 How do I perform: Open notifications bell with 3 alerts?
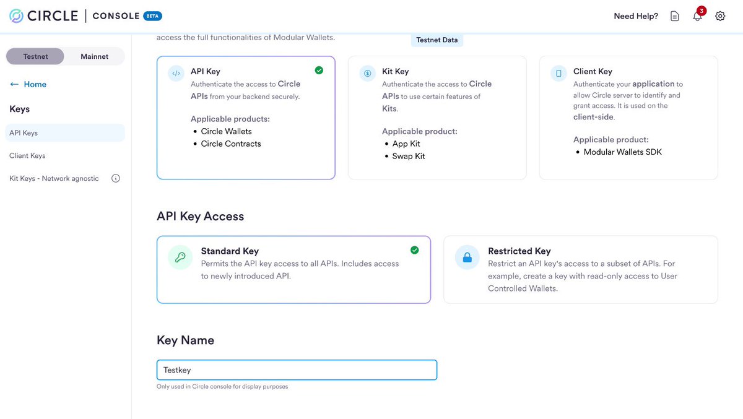point(698,15)
